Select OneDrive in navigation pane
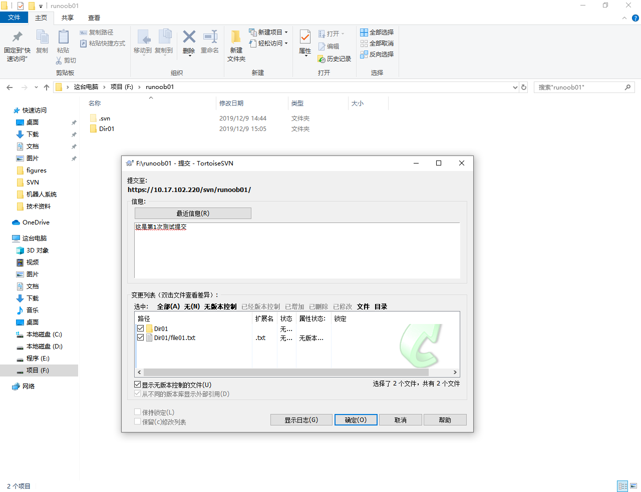Screen dimensions: 641x492 coord(36,222)
